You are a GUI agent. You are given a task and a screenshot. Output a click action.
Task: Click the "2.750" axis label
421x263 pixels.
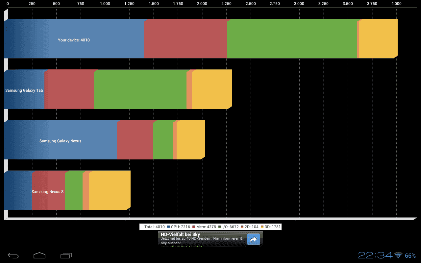click(275, 4)
